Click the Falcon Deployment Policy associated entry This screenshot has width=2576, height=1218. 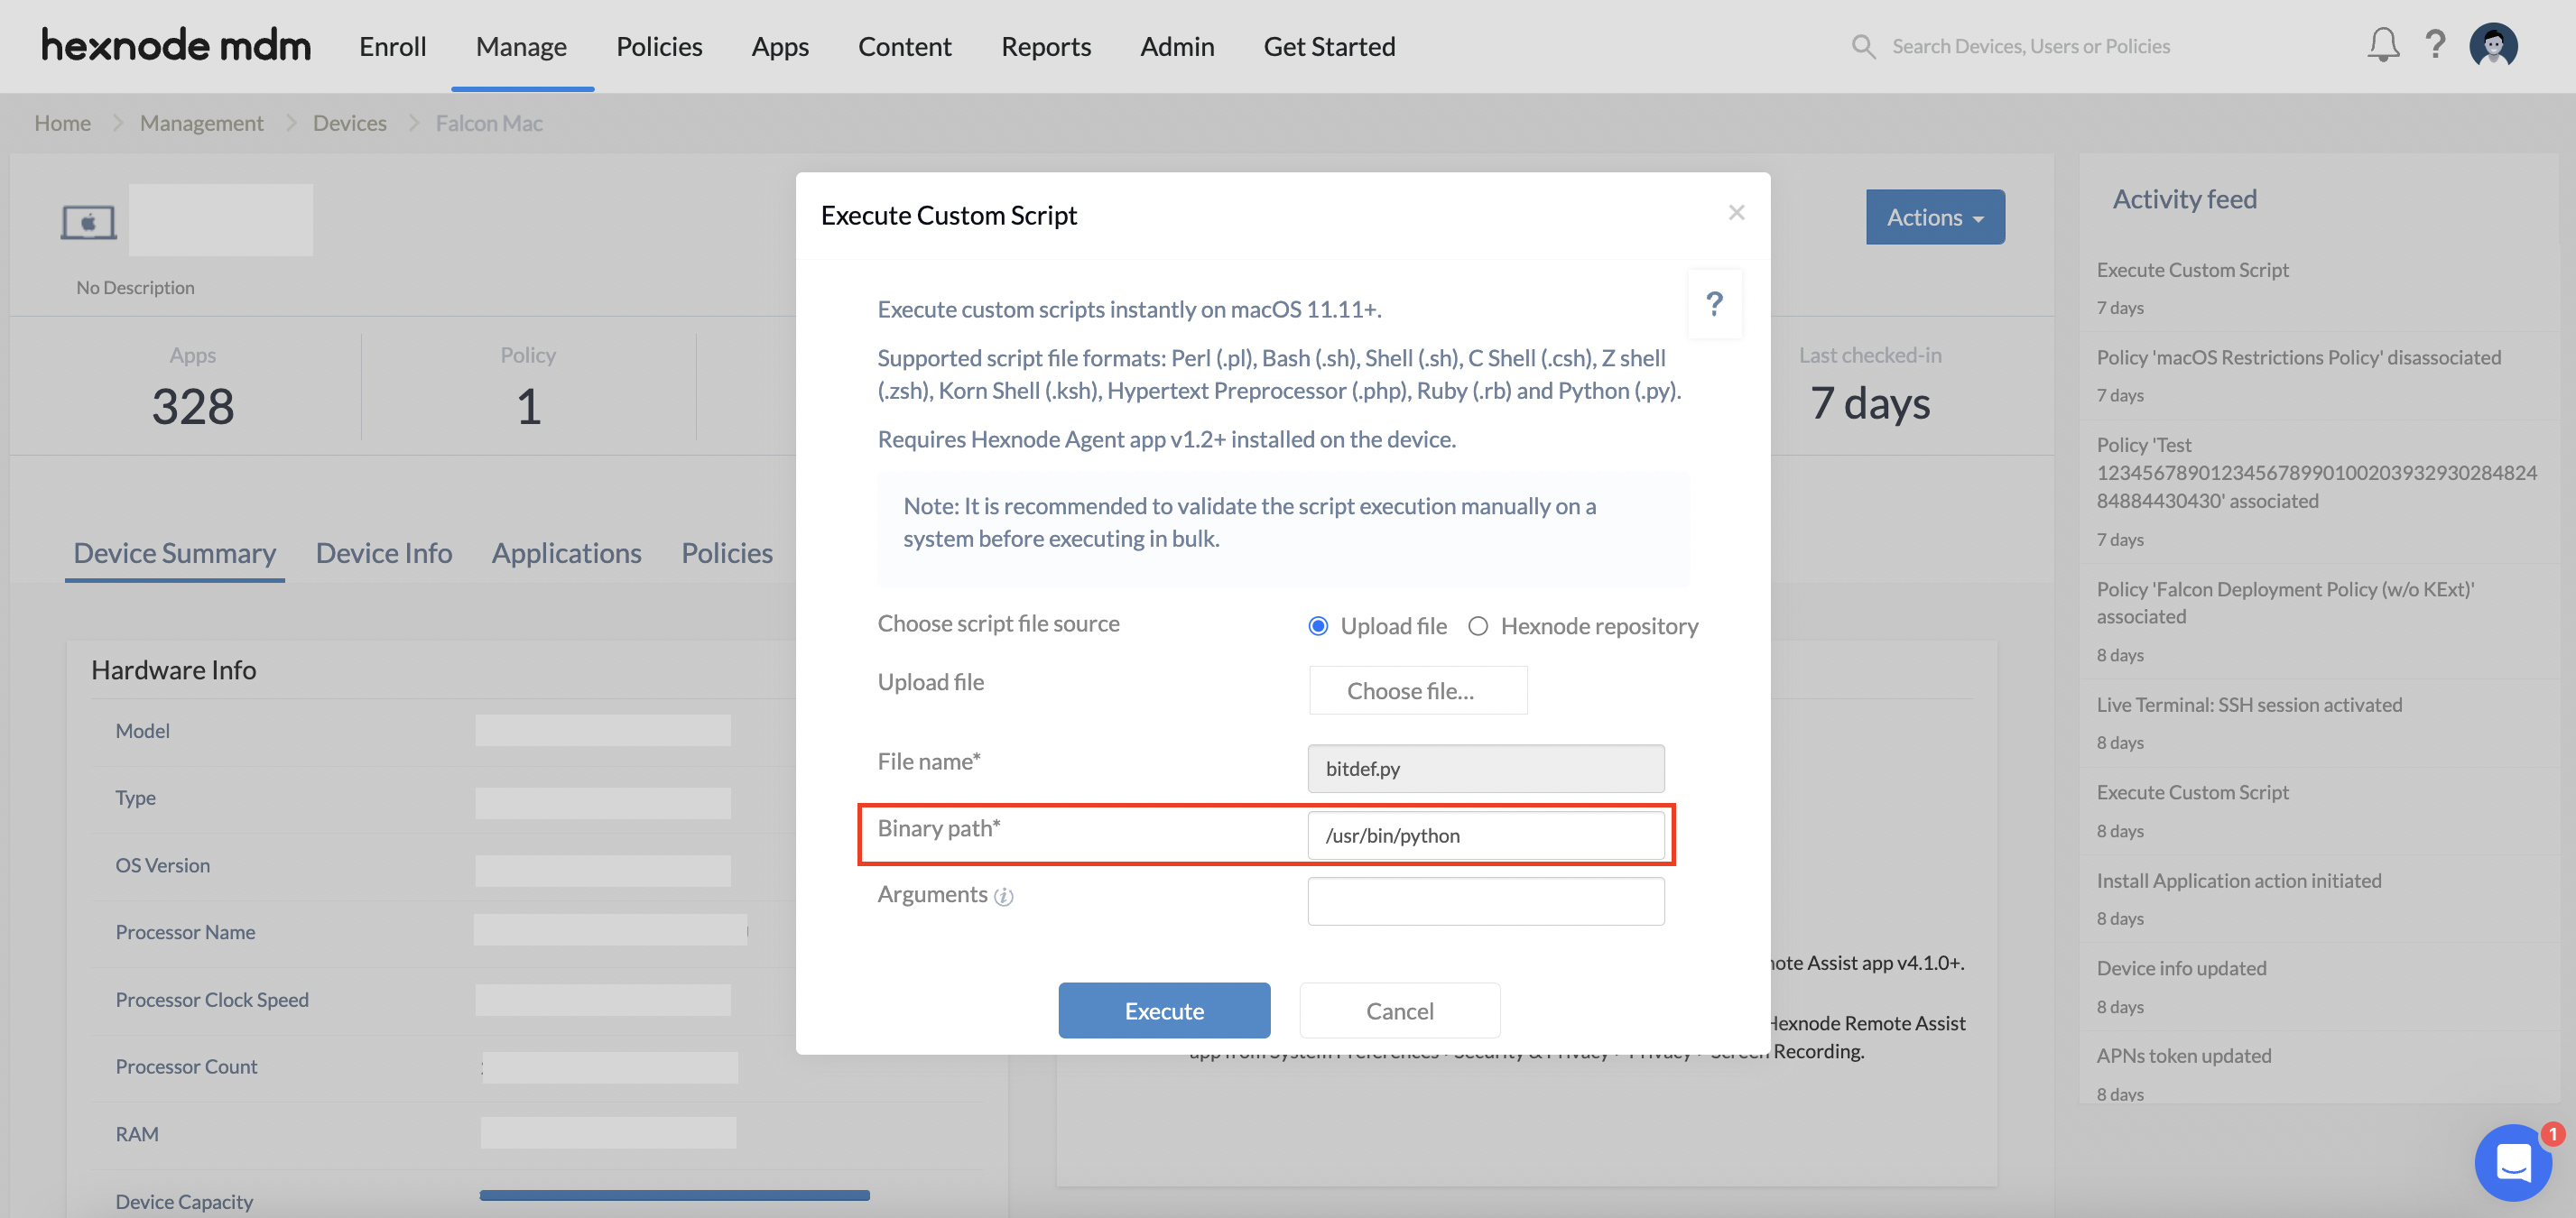click(x=2285, y=603)
